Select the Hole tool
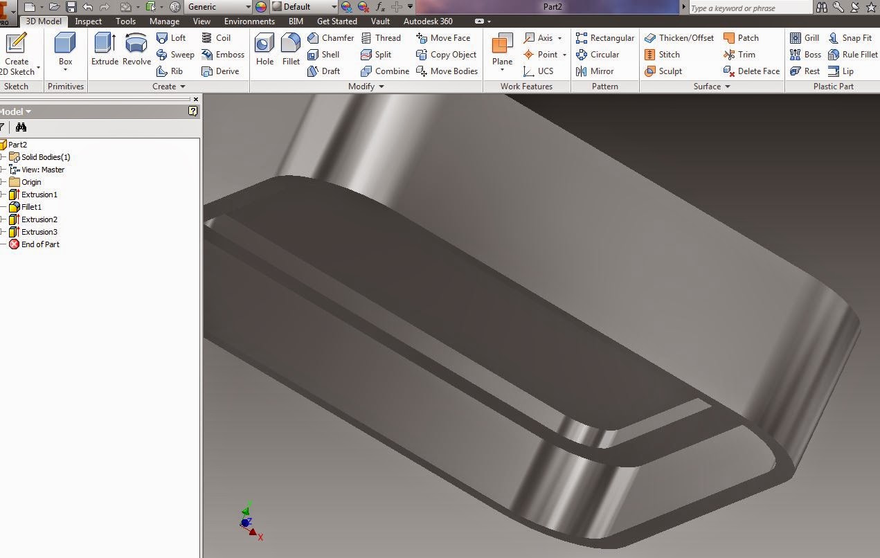Image resolution: width=880 pixels, height=558 pixels. pyautogui.click(x=264, y=49)
